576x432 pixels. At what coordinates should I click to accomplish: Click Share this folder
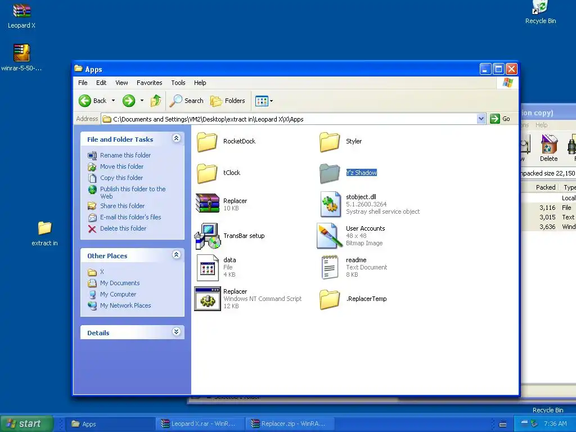pos(122,206)
